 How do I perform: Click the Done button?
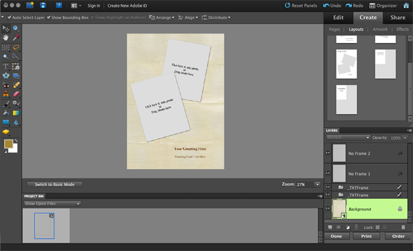[336, 236]
